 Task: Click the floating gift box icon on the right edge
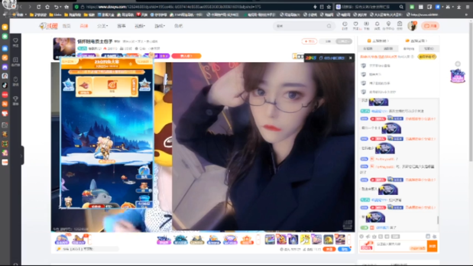458,76
